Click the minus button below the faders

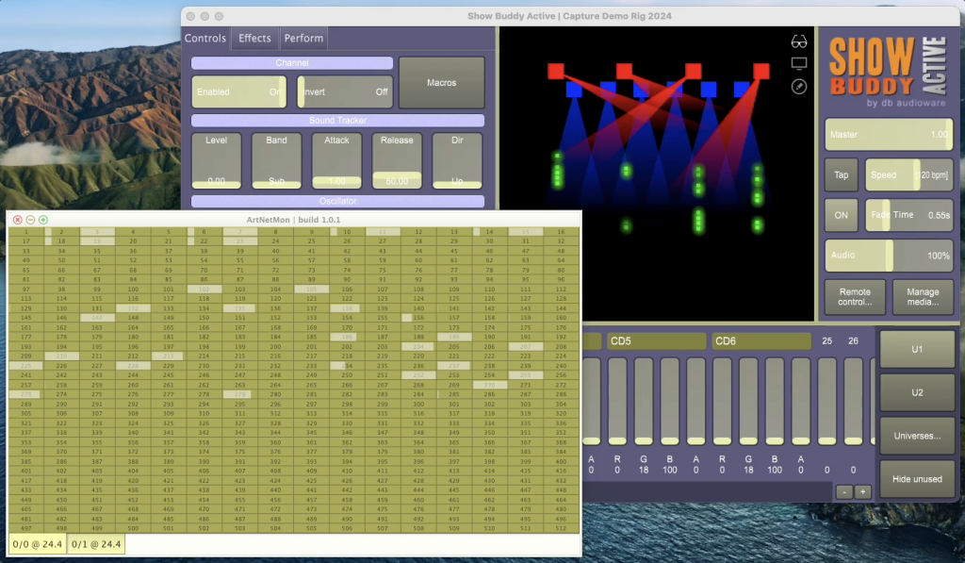[x=844, y=491]
